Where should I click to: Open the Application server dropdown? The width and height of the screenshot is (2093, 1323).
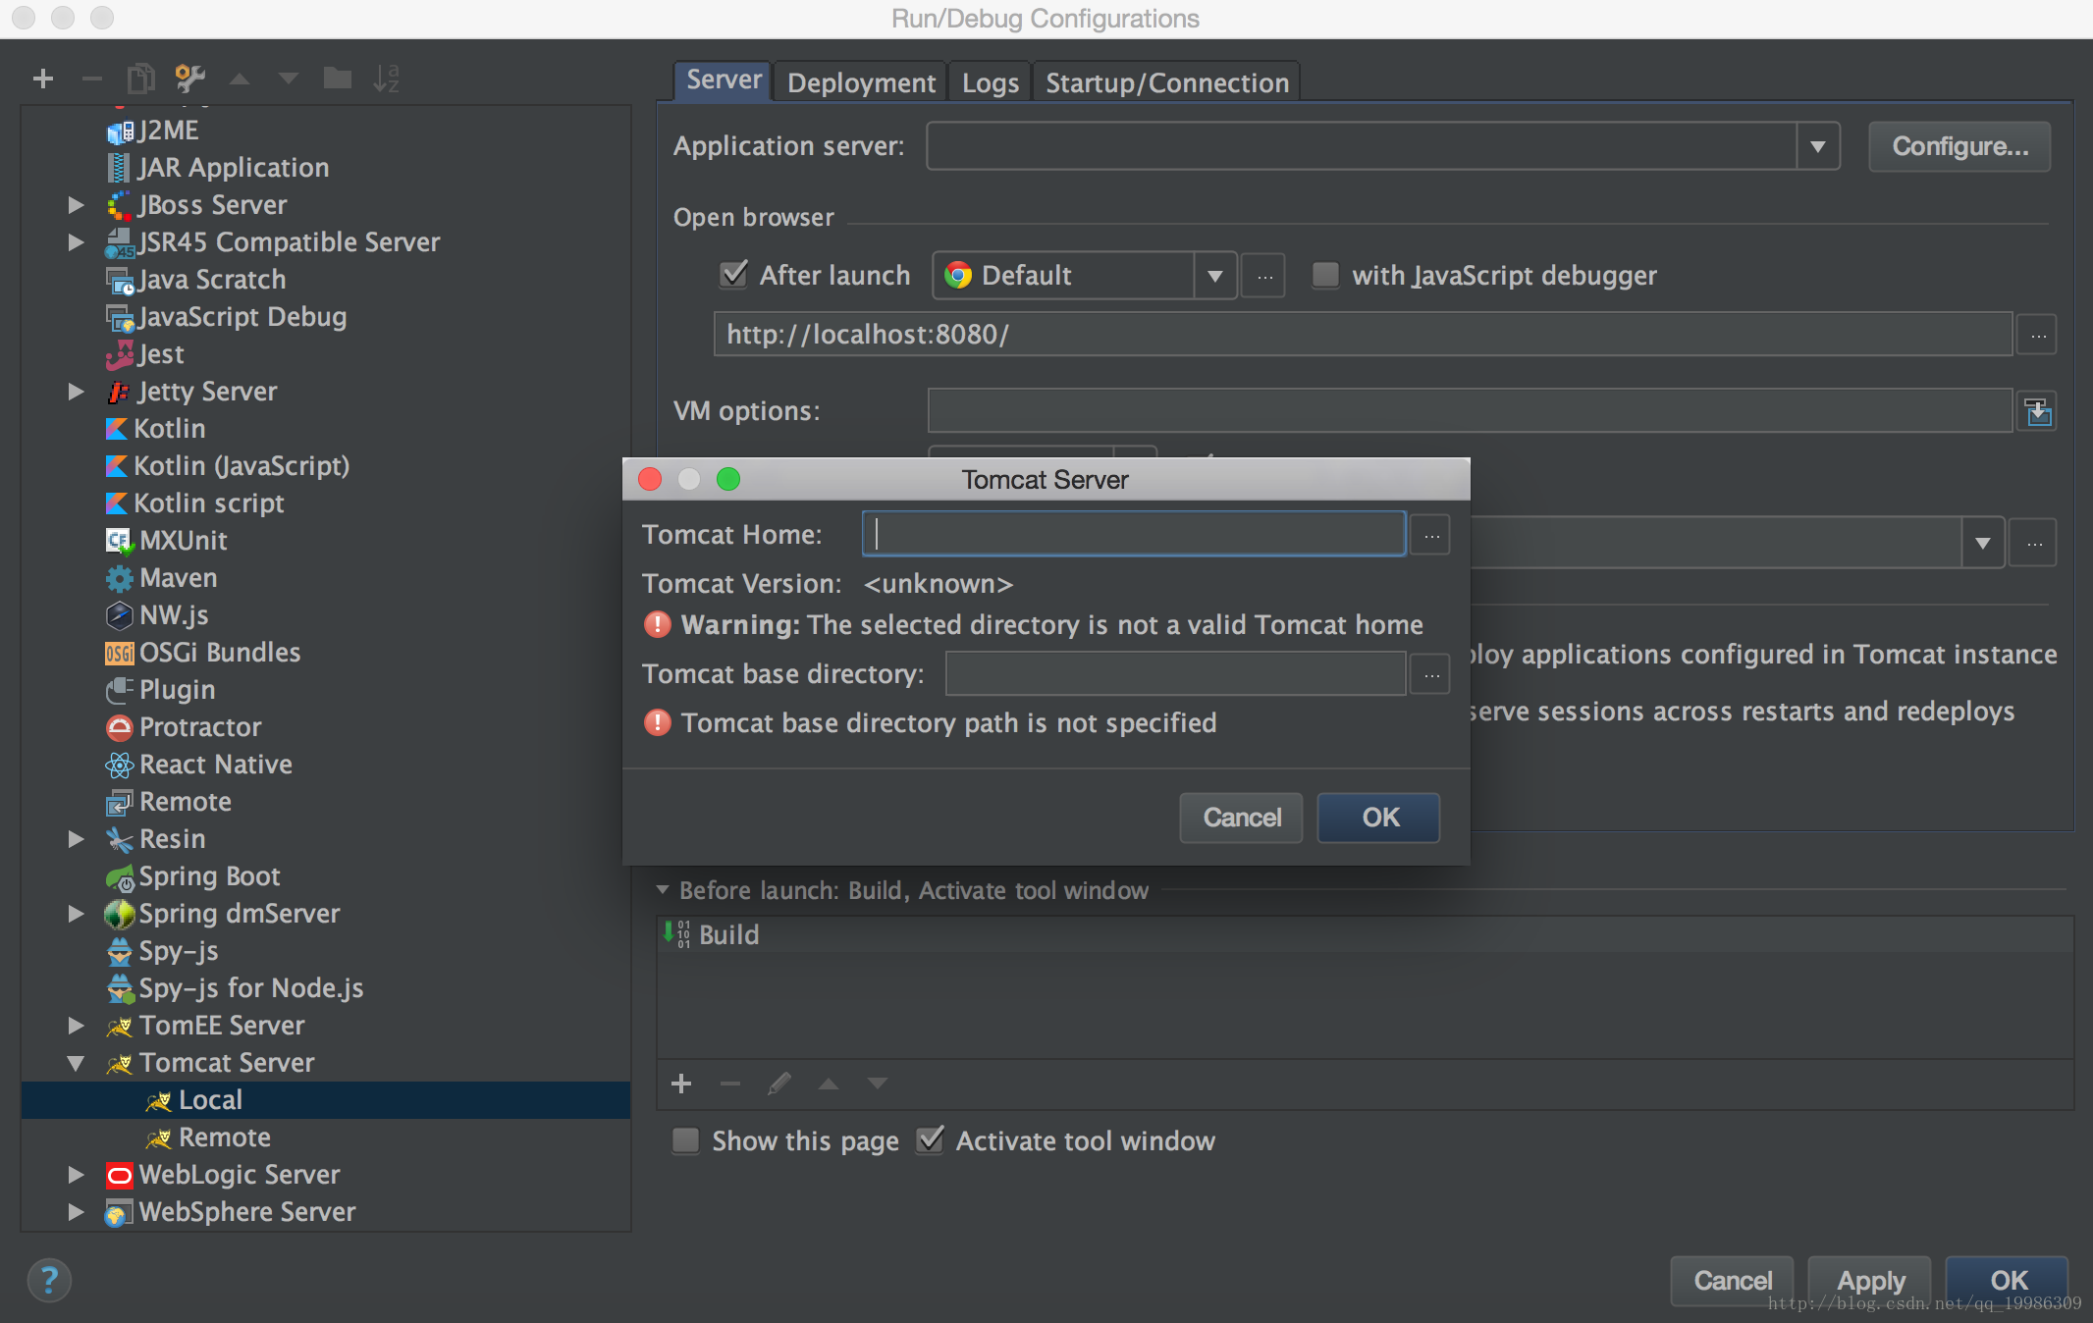point(1817,146)
